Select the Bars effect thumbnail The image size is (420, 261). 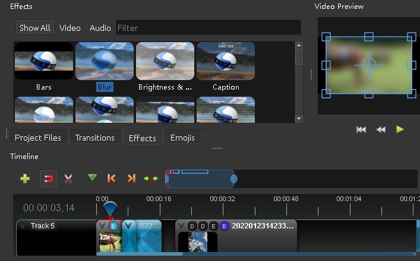pyautogui.click(x=44, y=61)
